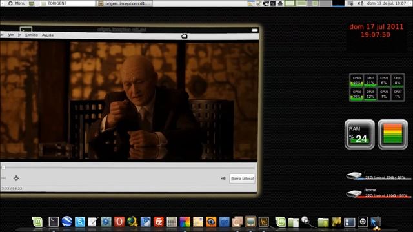Screen dimensions: 413x232
Task: Open the notes sheet icon after mosaic icon
Action: click(198, 222)
